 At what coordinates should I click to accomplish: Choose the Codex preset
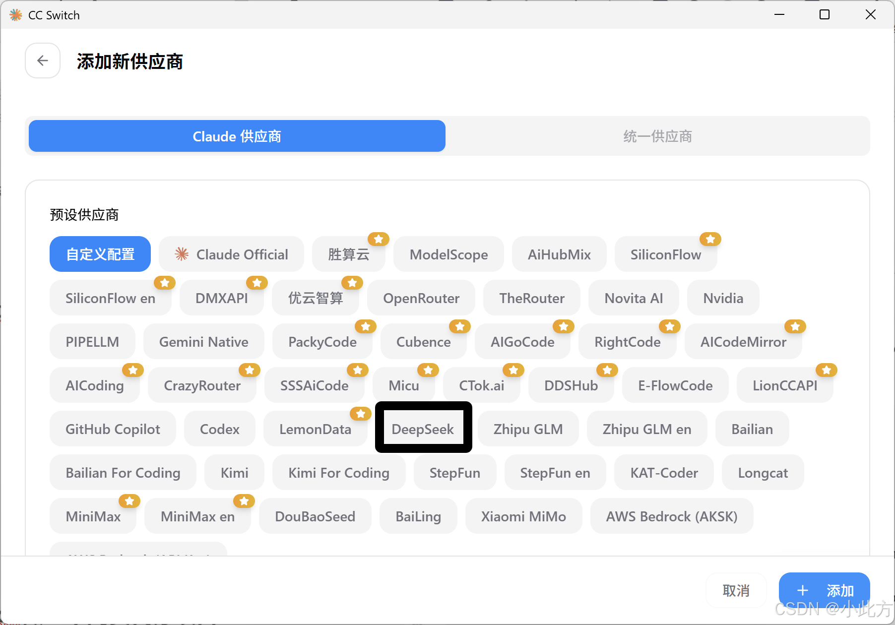(x=220, y=429)
